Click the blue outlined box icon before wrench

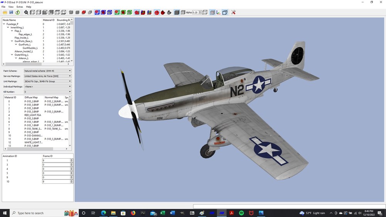tap(225, 12)
